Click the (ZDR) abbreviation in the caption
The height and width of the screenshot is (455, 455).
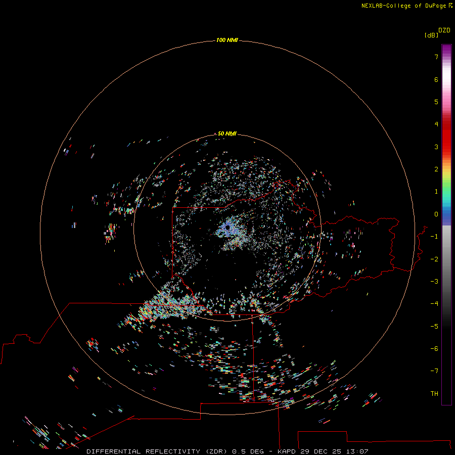217,451
